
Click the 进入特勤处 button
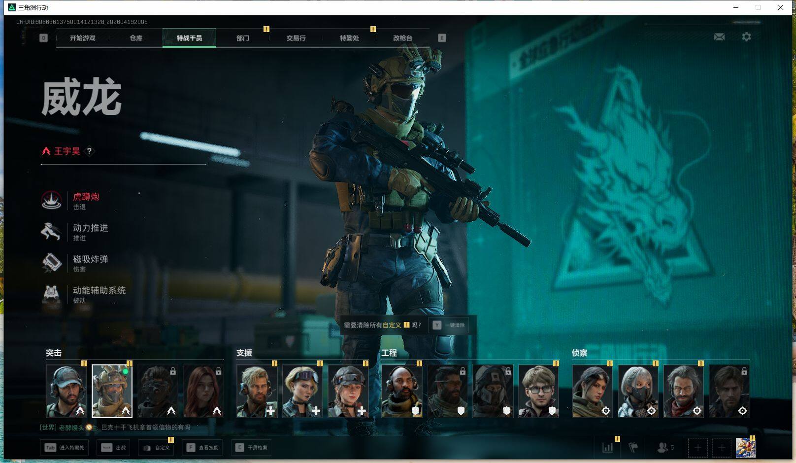65,448
